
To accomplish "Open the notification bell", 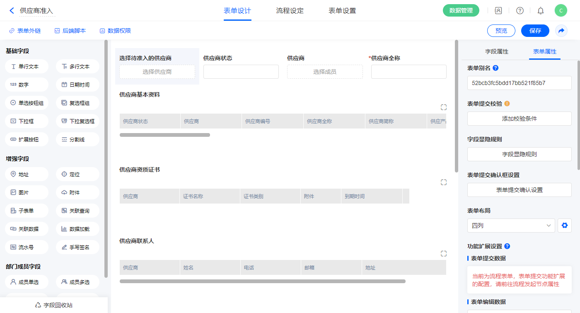I will 540,11.
